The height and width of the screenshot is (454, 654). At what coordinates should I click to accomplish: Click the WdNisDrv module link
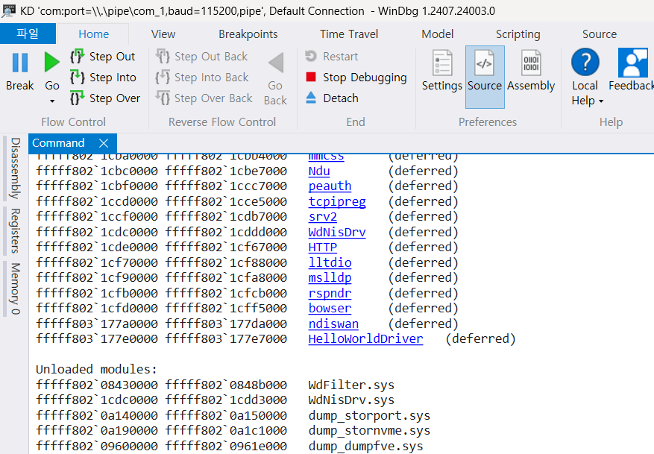click(x=337, y=232)
